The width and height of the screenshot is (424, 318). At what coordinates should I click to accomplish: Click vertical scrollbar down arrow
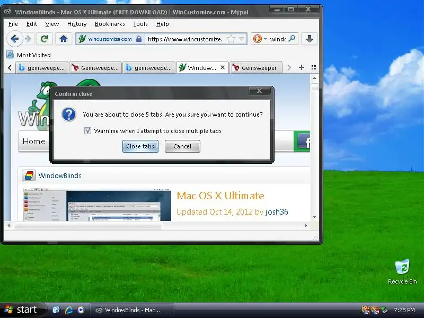tap(314, 217)
